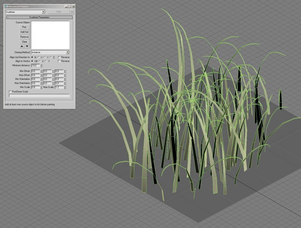The width and height of the screenshot is (301, 228).
Task: Move source object down with arrow
Action: click(x=27, y=46)
